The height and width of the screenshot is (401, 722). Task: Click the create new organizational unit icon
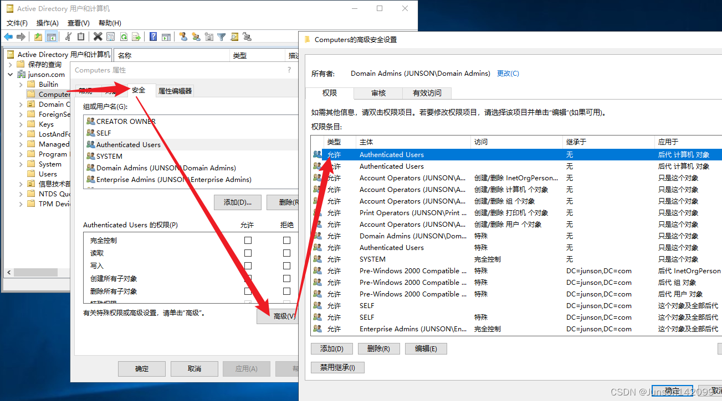(x=209, y=37)
